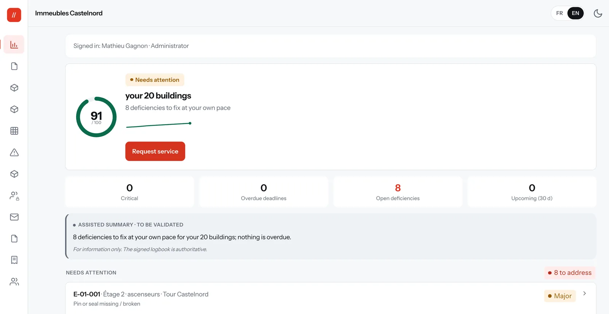
Task: Click the cube icon above the user-lock icon
Action: [14, 174]
